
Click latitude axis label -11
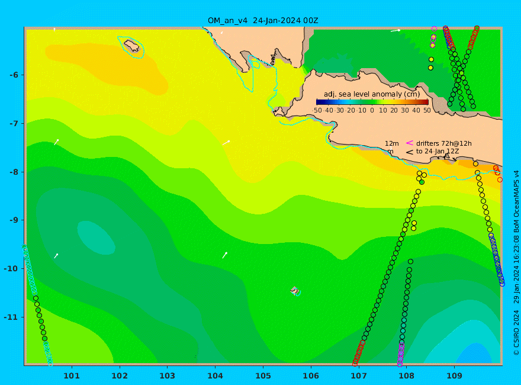tap(12, 317)
